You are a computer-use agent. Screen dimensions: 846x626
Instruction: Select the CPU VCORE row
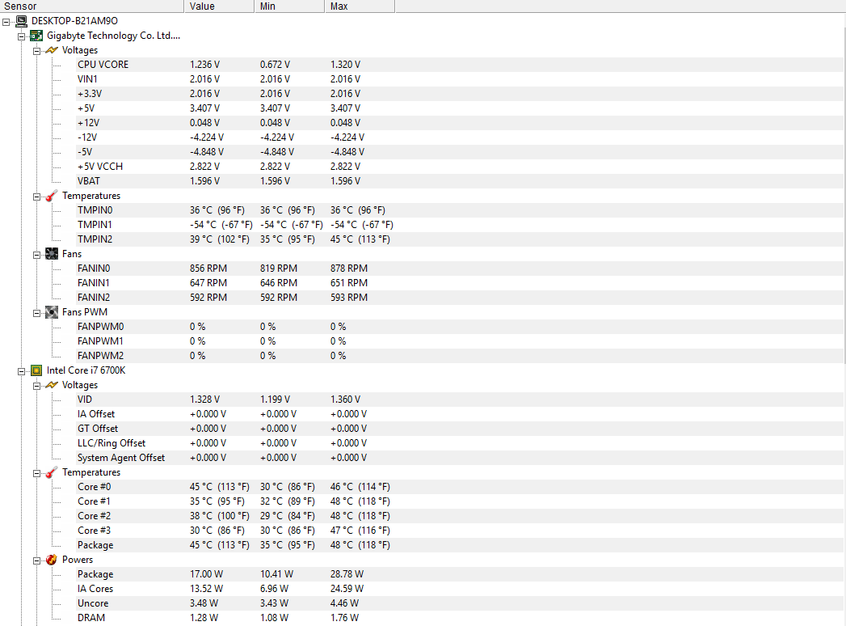pyautogui.click(x=460, y=65)
